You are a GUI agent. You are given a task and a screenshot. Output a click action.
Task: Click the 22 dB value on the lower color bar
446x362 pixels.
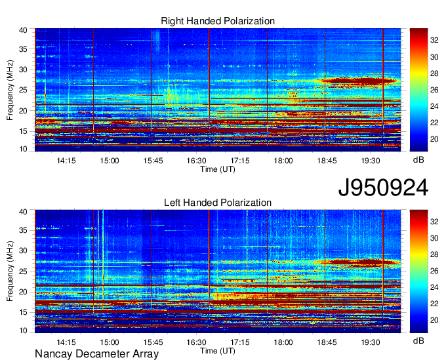click(434, 304)
